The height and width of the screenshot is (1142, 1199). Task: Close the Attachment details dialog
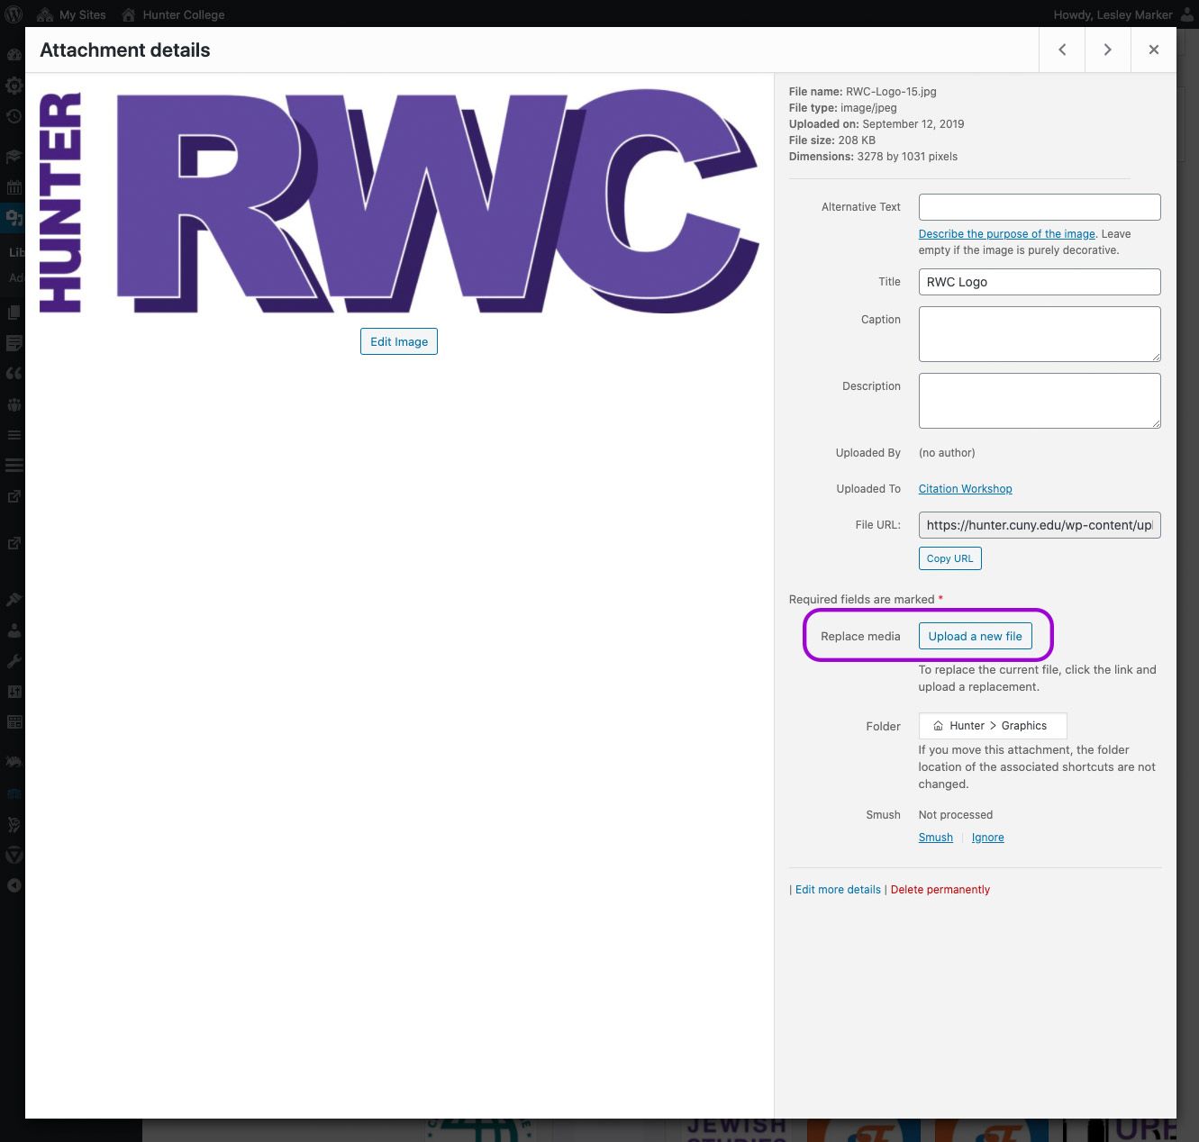point(1154,50)
